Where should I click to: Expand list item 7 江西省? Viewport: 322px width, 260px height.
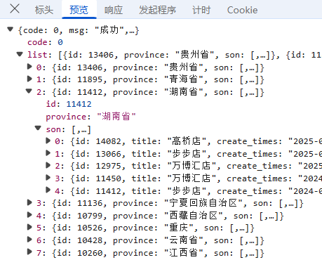29,252
